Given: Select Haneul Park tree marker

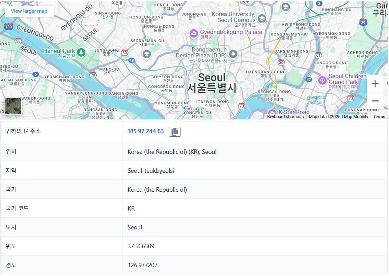Looking at the screenshot, I should [x=81, y=52].
